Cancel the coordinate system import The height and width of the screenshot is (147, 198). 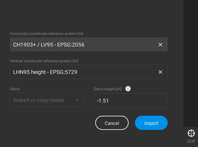(112, 123)
